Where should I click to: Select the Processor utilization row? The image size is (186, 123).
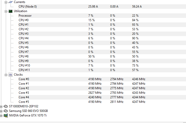click(x=102, y=16)
